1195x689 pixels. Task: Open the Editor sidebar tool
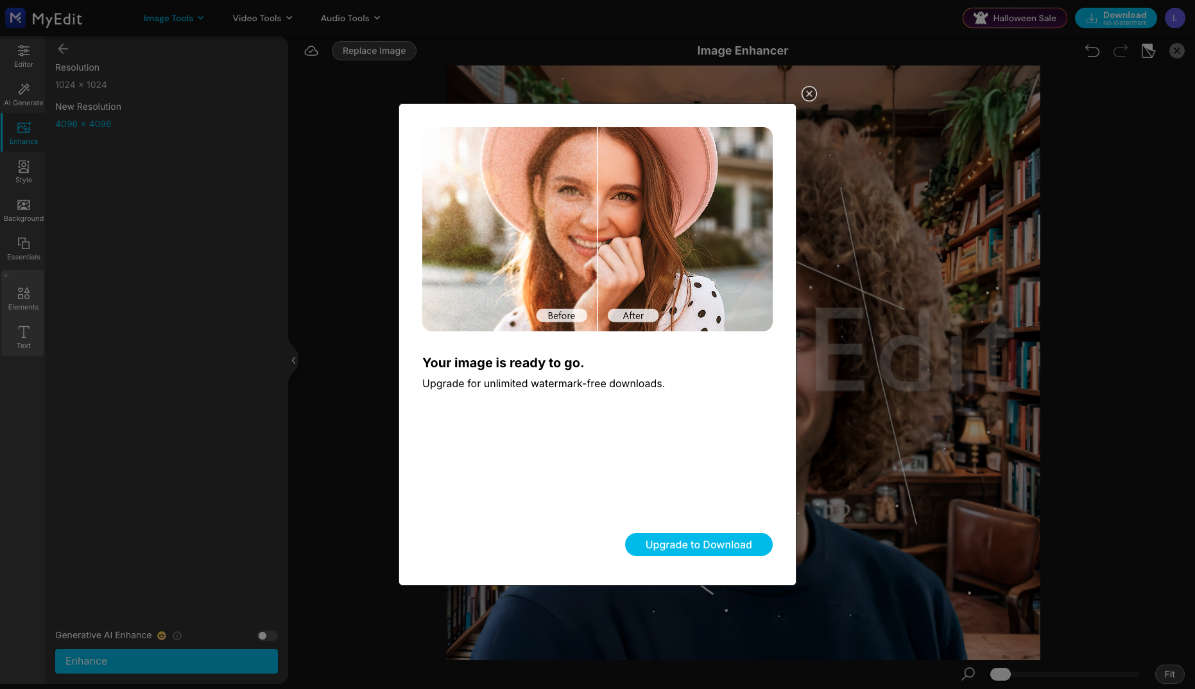24,56
